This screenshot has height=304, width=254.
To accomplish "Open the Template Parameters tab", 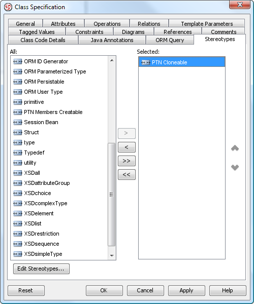I will 207,24.
